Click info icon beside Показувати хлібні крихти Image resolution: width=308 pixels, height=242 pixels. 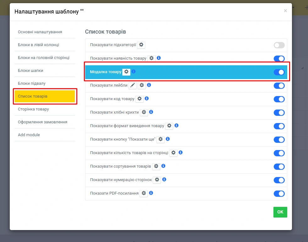tap(151, 112)
